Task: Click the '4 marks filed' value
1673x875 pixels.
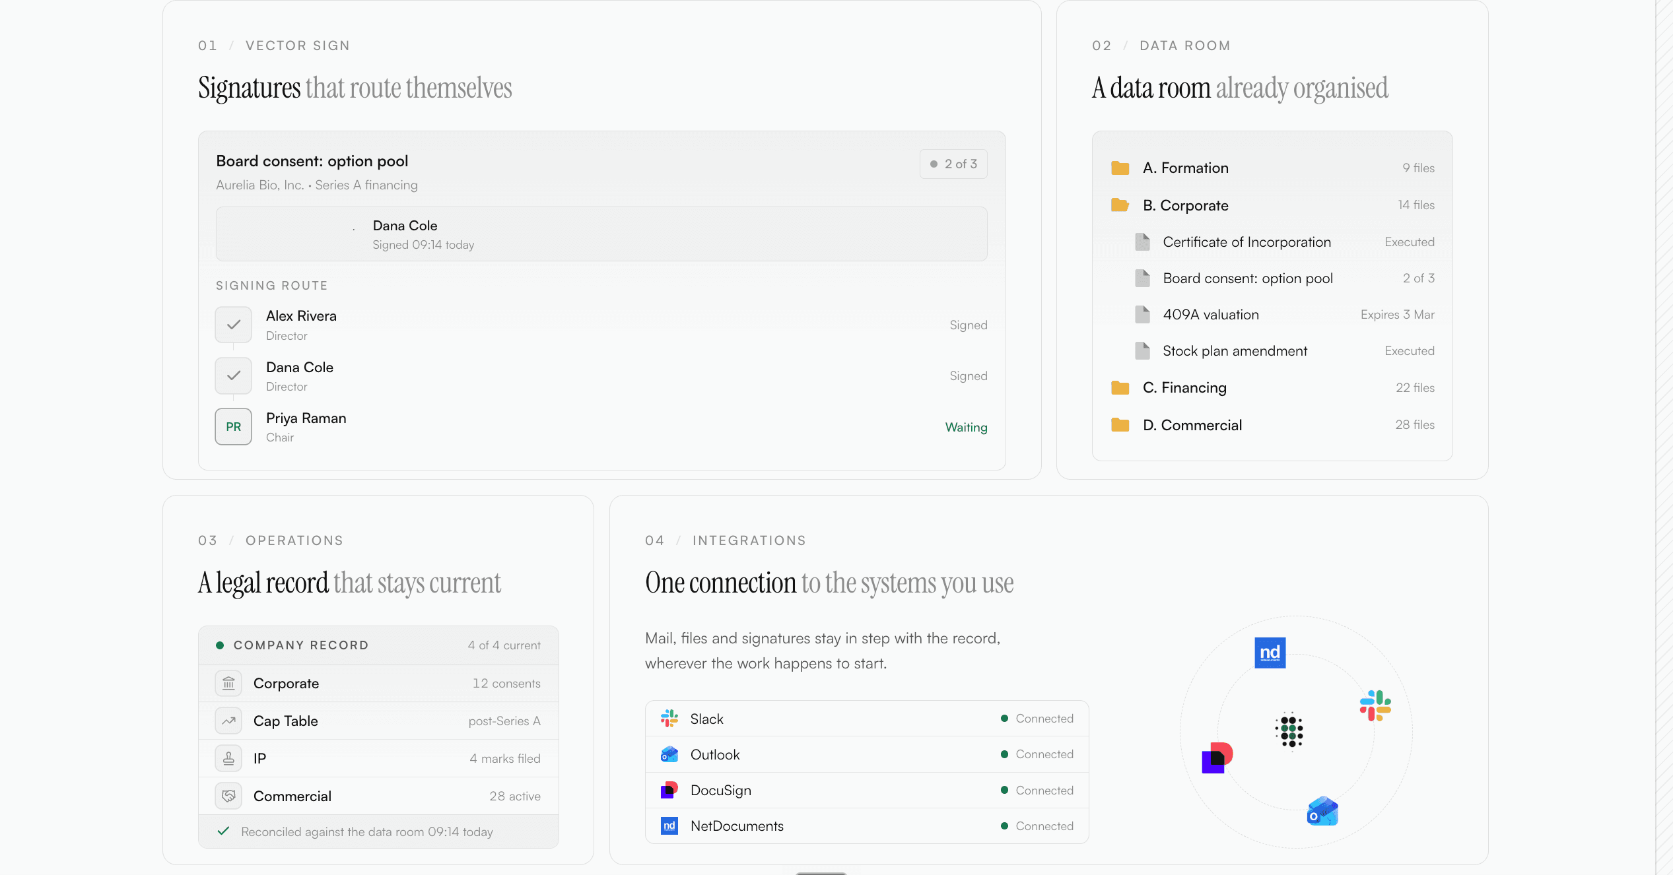Action: click(x=505, y=759)
